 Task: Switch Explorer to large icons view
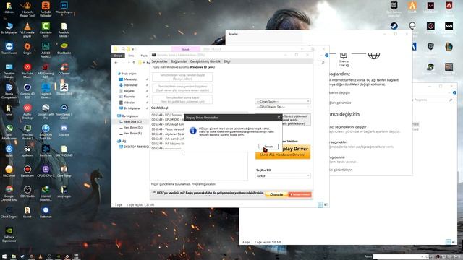(x=326, y=204)
